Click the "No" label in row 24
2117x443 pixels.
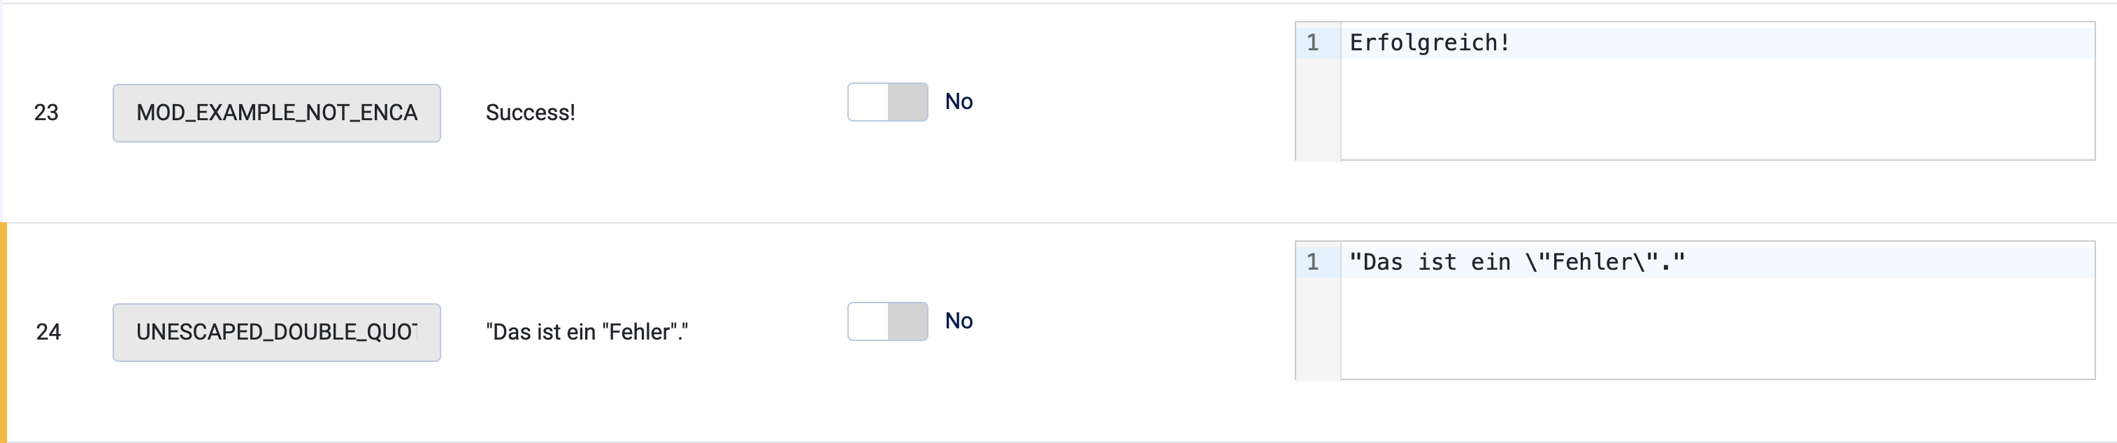pos(959,321)
